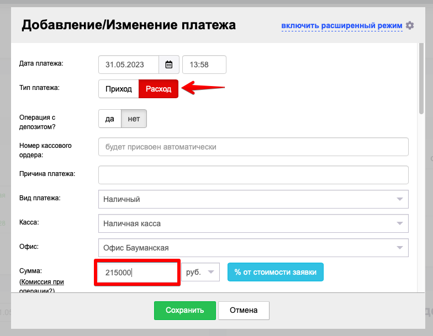Click % от стоимости заявки button

[x=275, y=272]
